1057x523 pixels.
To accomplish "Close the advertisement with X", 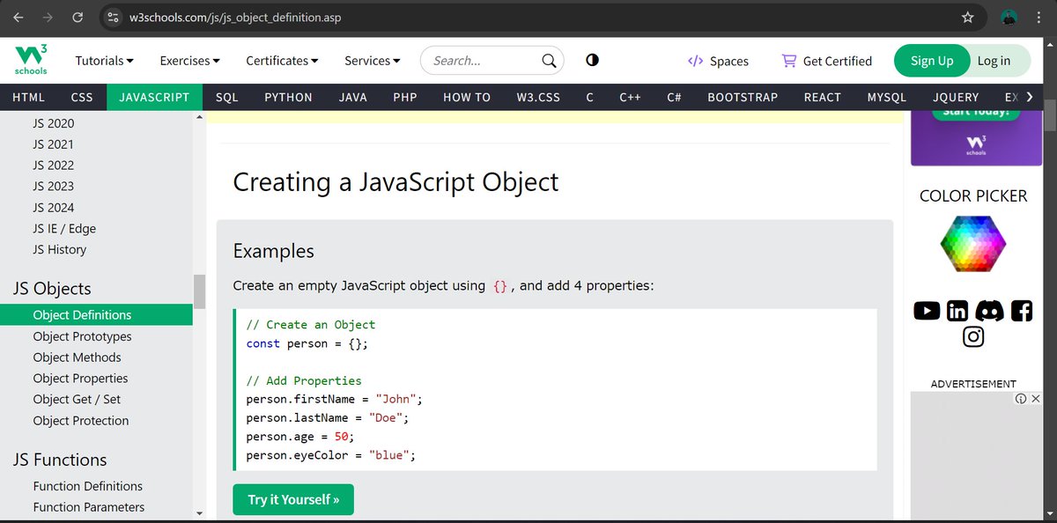I will (x=1035, y=399).
